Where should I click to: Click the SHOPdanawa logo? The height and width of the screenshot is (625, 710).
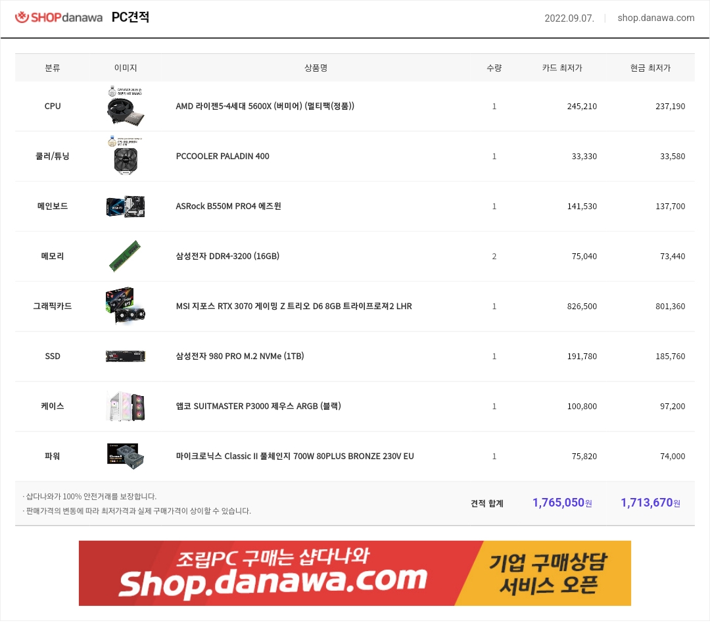click(x=59, y=17)
